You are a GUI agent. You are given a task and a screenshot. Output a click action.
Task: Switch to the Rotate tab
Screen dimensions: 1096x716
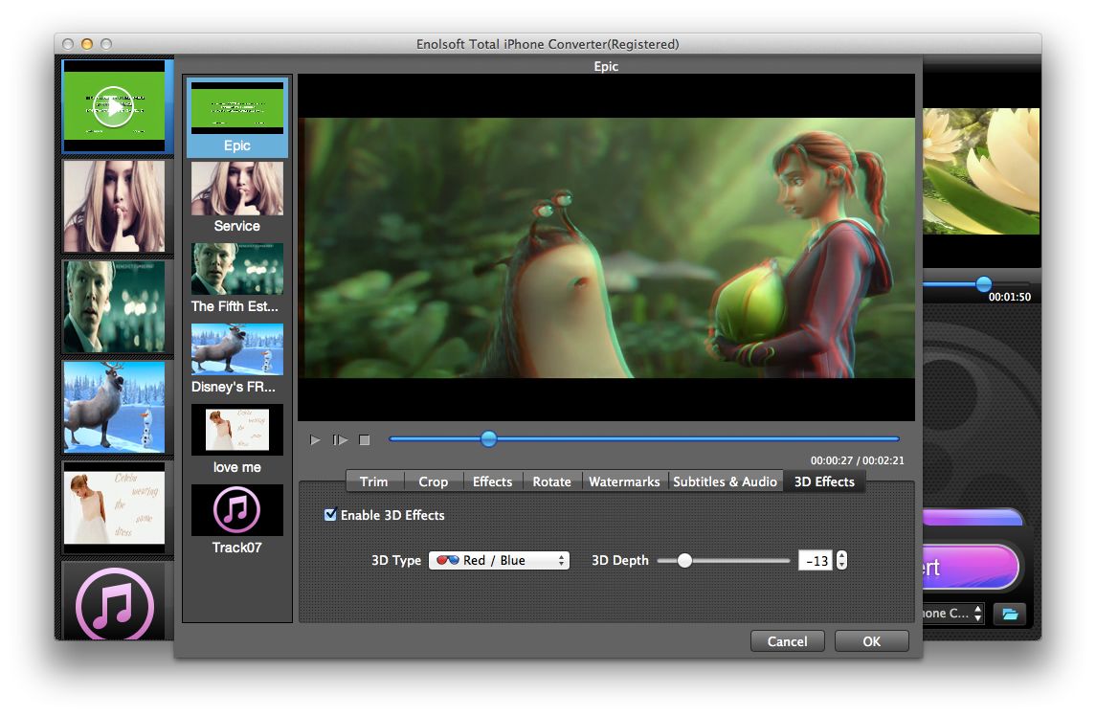point(551,481)
